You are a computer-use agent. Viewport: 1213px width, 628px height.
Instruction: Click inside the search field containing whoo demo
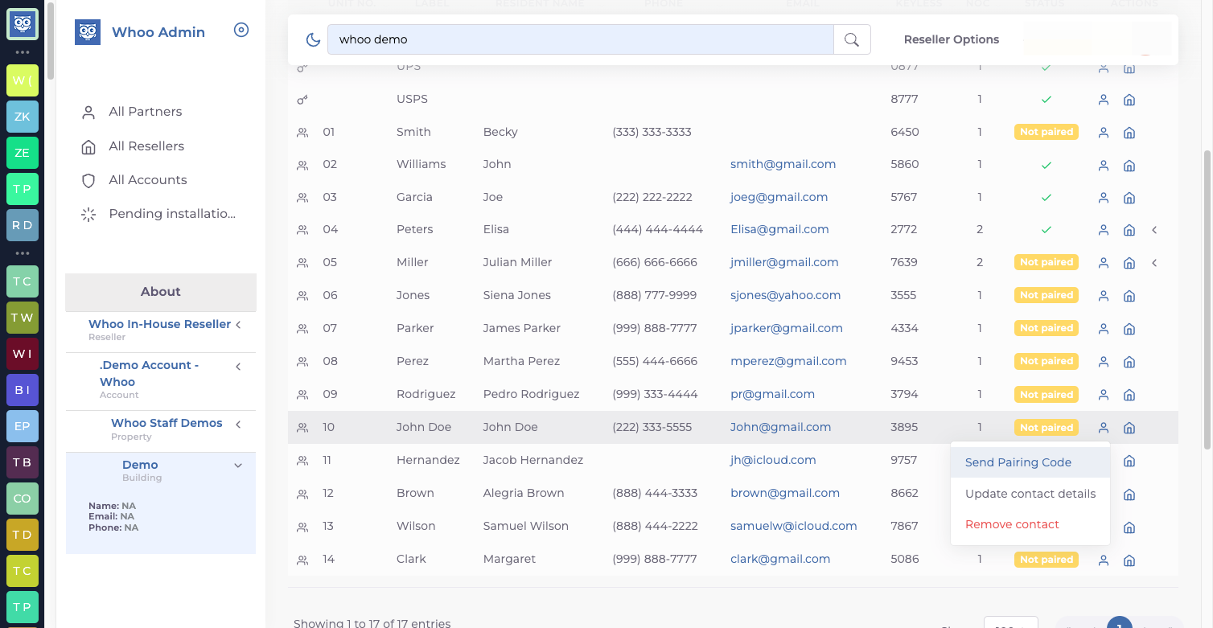(580, 39)
